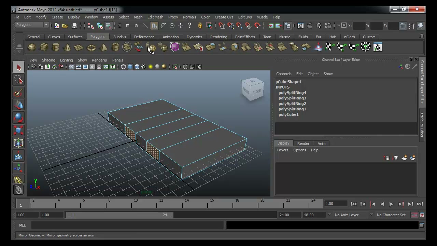Viewport: 437px width, 246px height.
Task: Toggle use all lights yellow sphere
Action: 151,67
